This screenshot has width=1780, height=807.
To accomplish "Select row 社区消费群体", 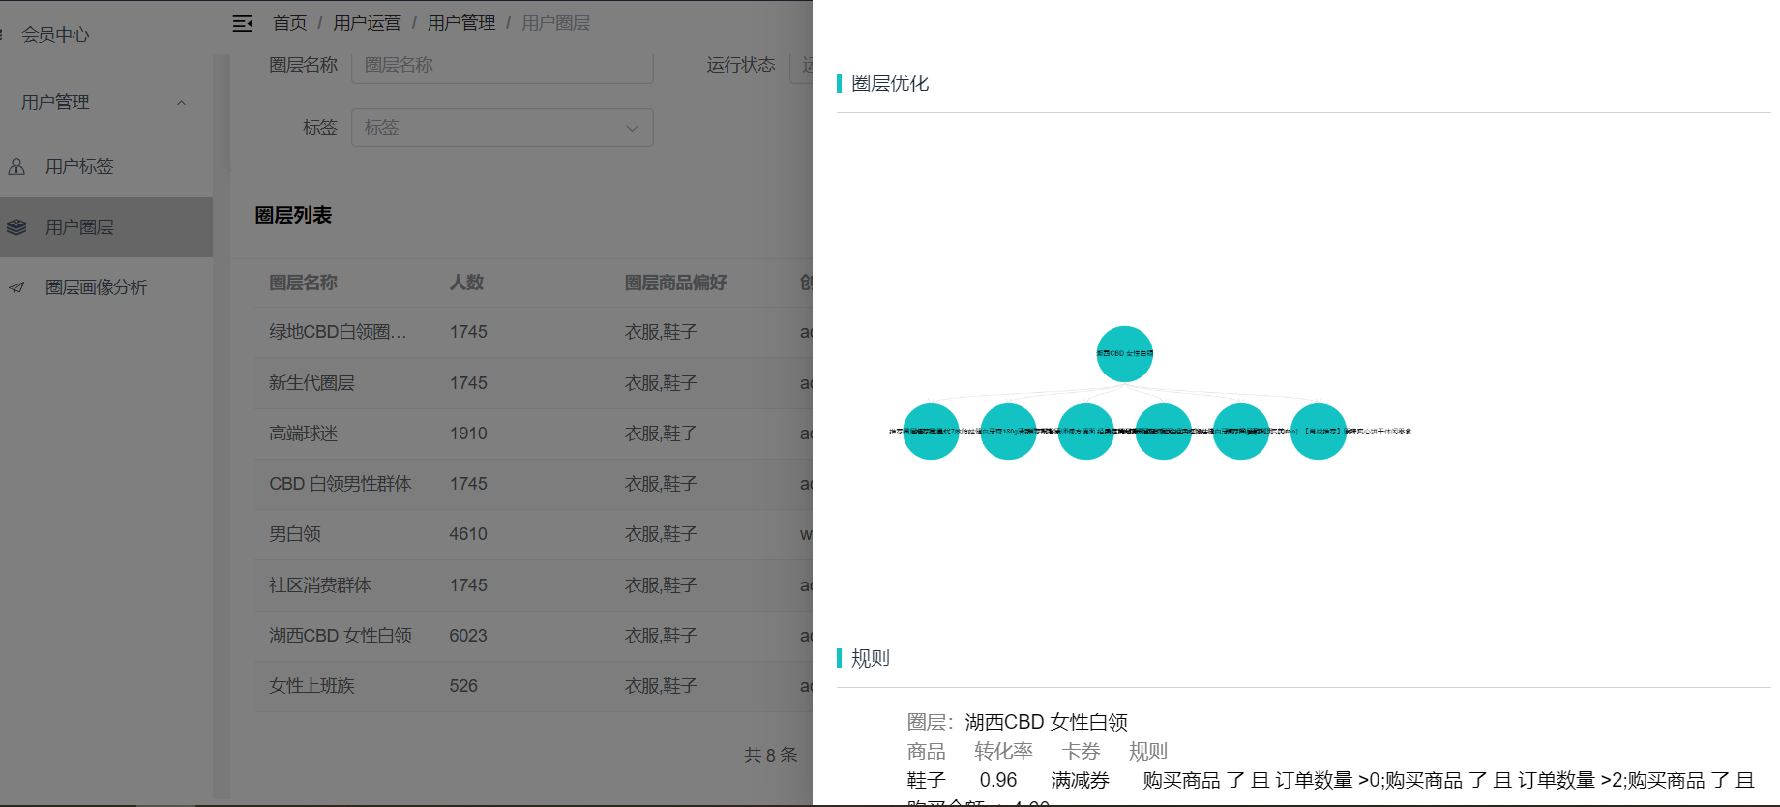I will click(x=533, y=585).
